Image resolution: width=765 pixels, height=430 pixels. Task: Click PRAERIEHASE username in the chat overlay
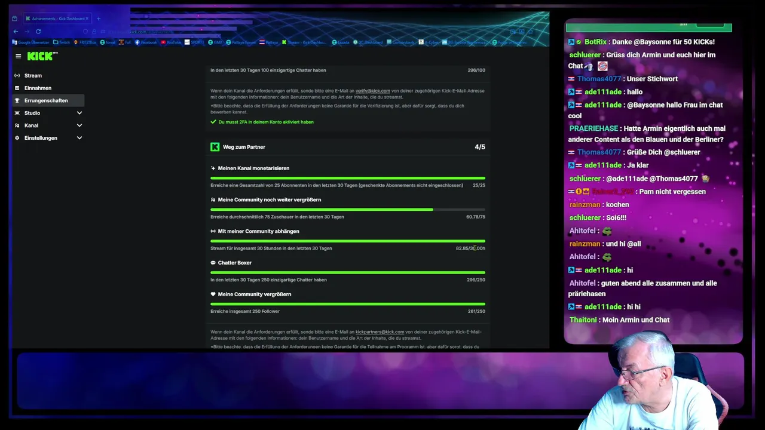coord(593,128)
